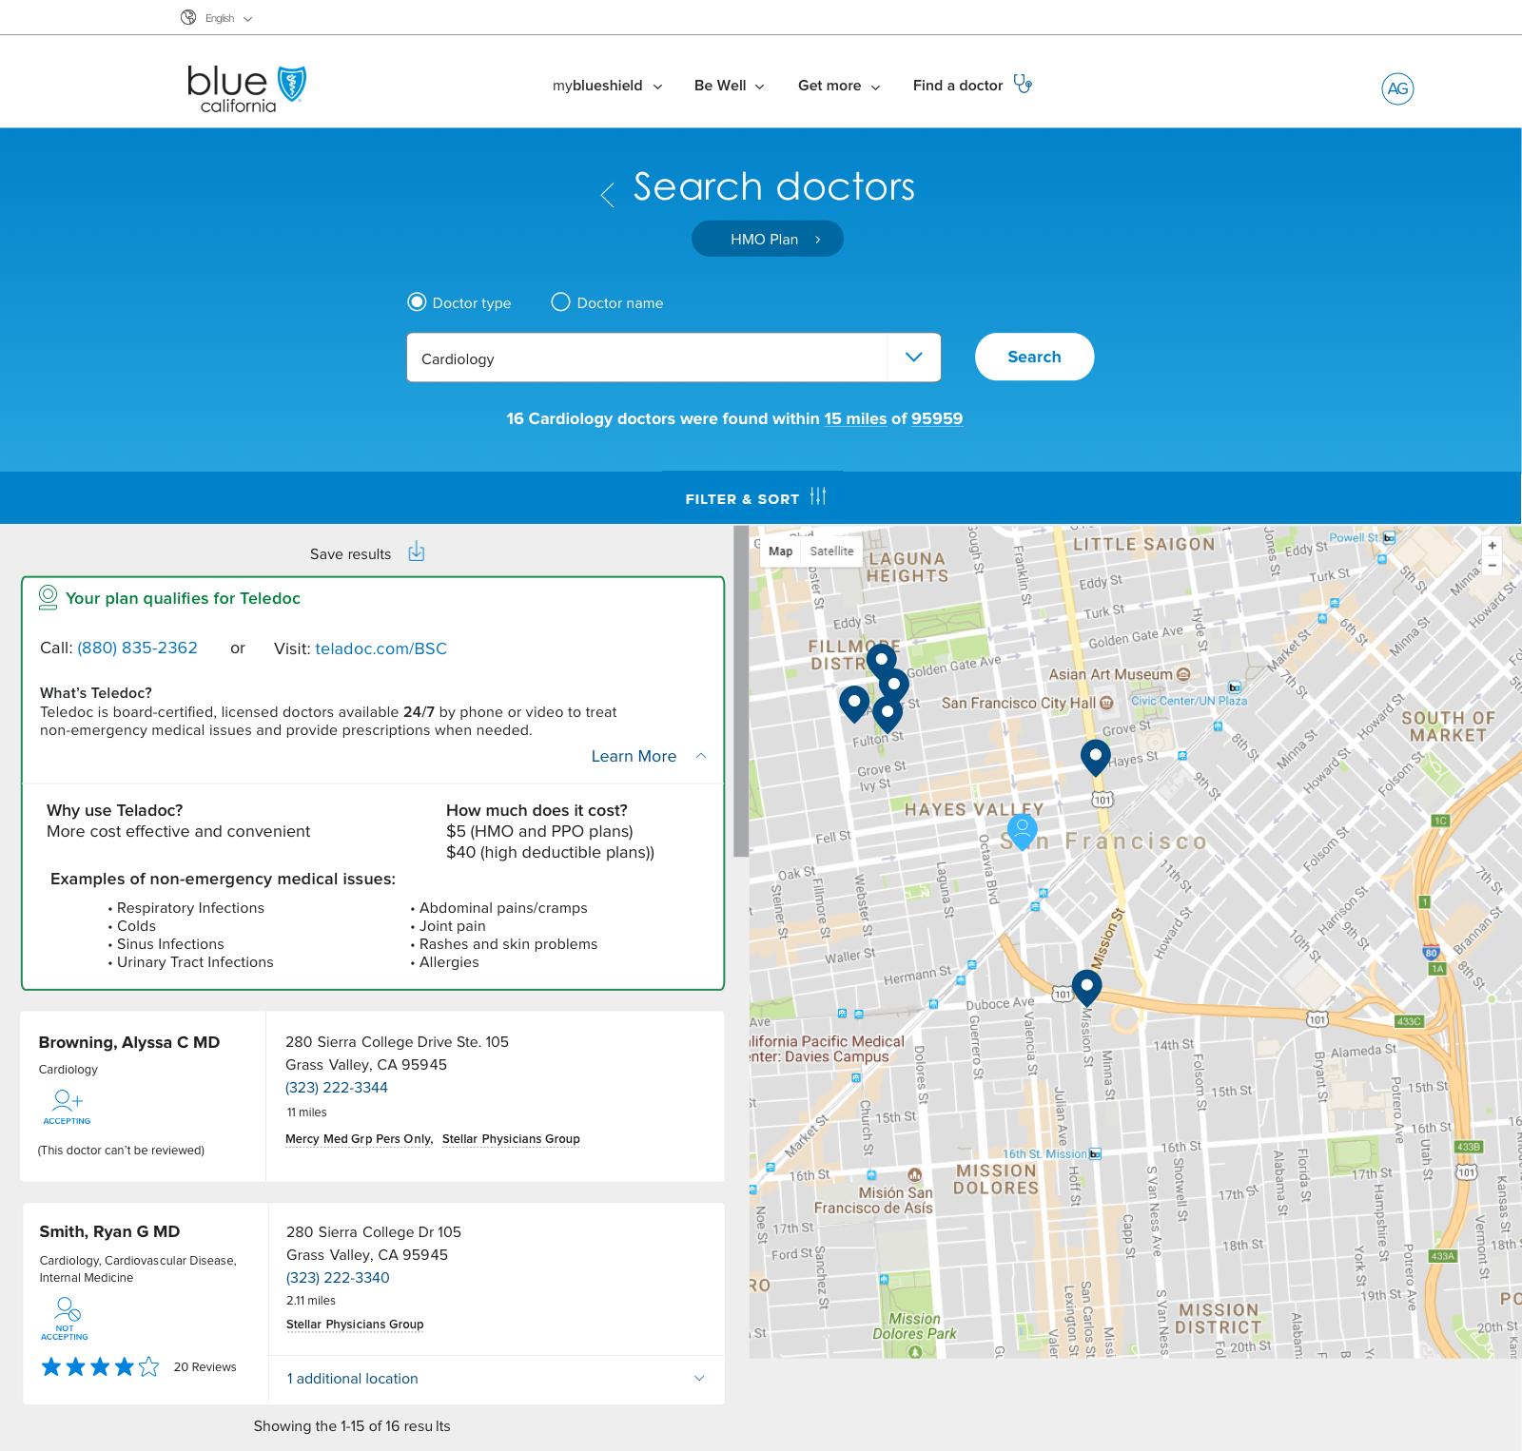Call Teledoc at (880) 835-2362
This screenshot has height=1451, width=1522.
138,648
